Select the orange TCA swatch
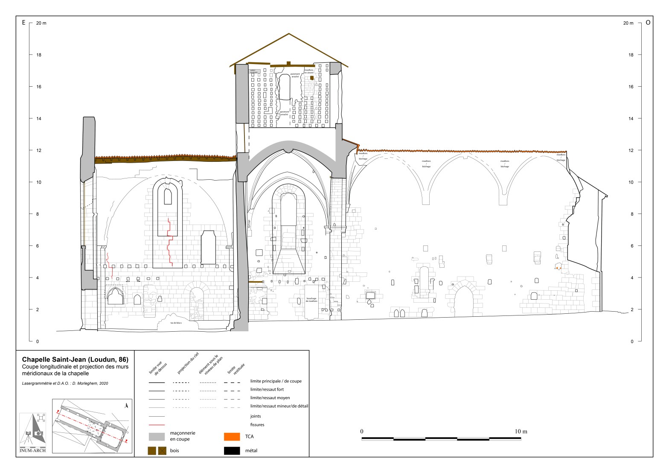The width and height of the screenshot is (669, 473). click(232, 436)
